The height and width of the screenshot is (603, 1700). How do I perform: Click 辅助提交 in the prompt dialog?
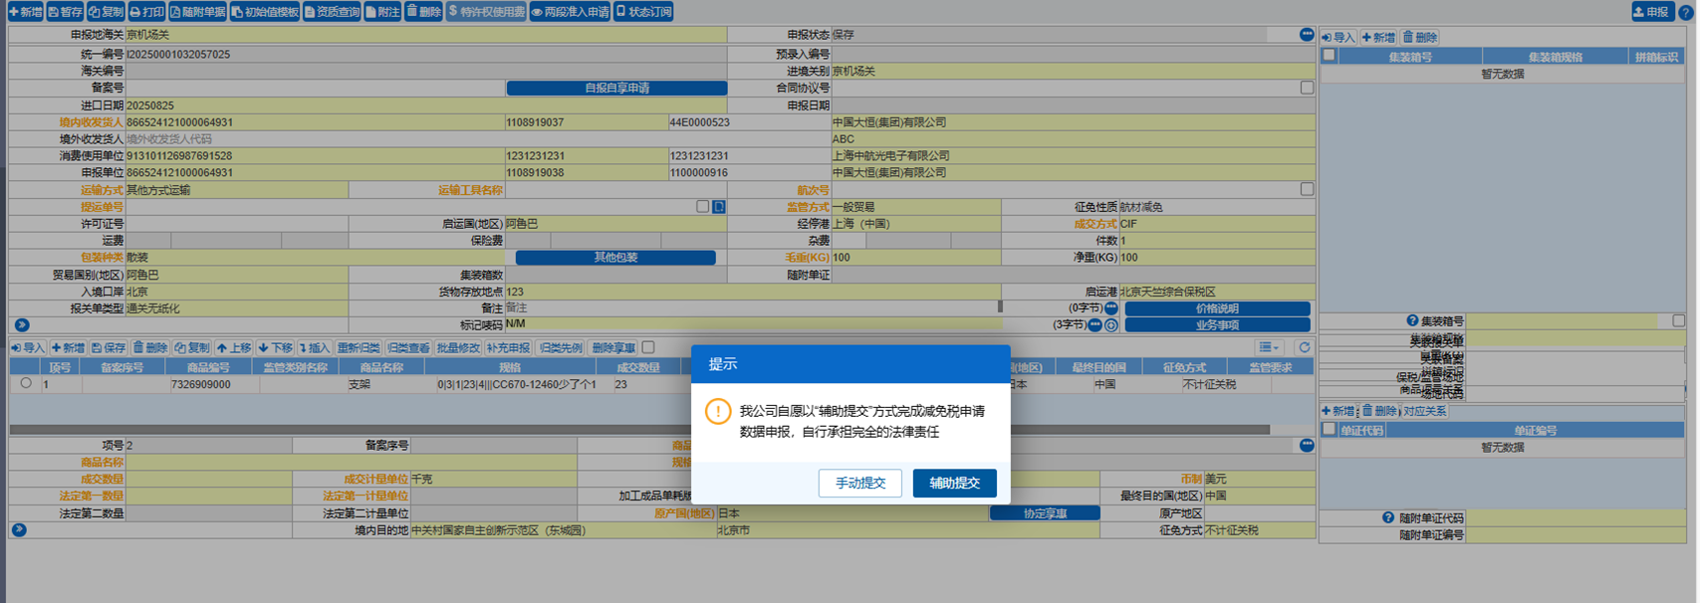(954, 484)
